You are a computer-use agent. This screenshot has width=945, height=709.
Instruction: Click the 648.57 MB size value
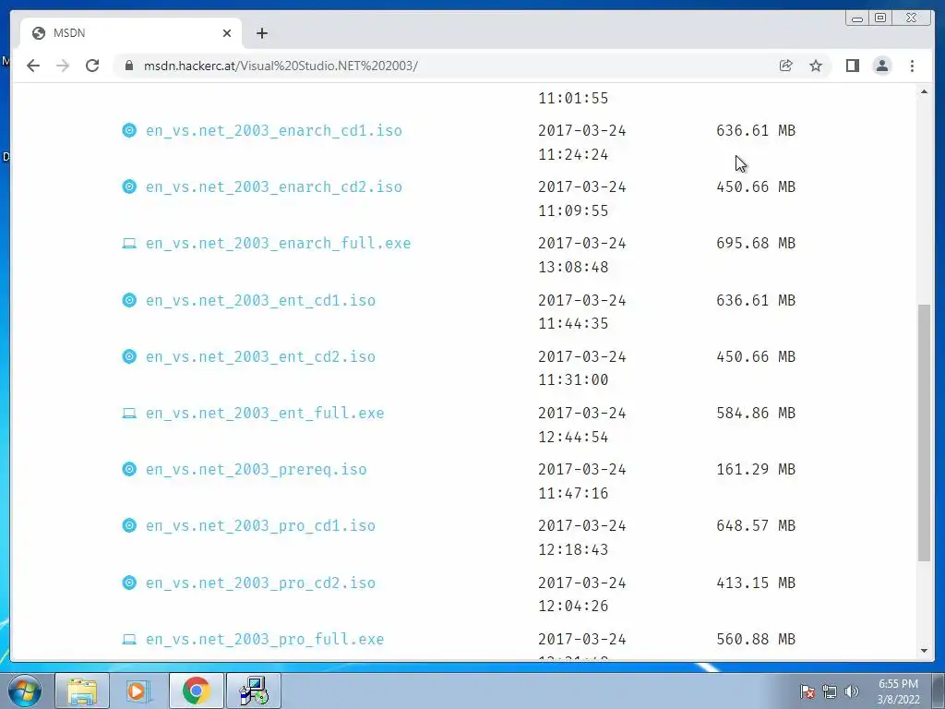(756, 525)
